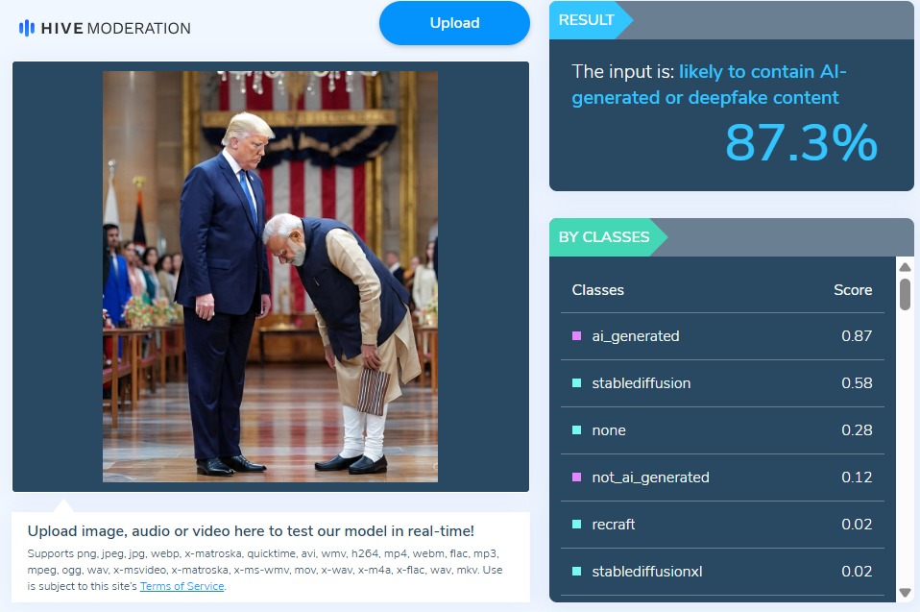Select the not_ai_generated class row
Viewport: 920px width, 612px height.
click(x=722, y=477)
